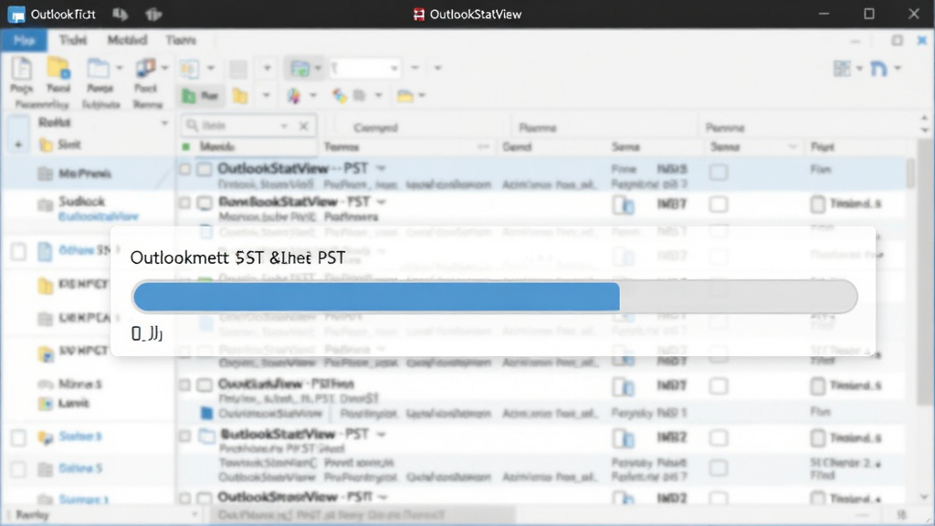Tick the sidebar checkbox beside Sisfee s

(18, 437)
